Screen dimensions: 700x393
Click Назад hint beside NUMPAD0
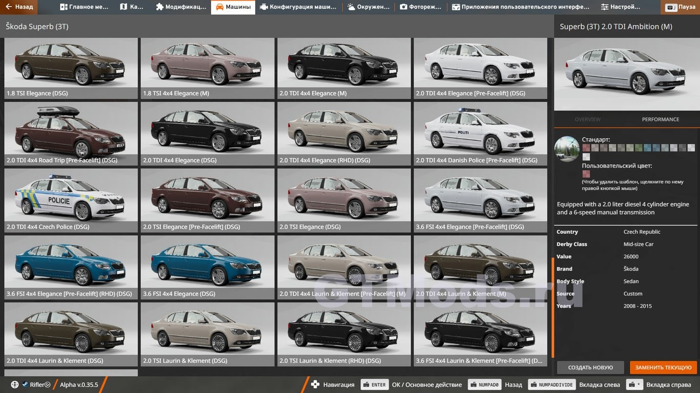click(x=513, y=385)
